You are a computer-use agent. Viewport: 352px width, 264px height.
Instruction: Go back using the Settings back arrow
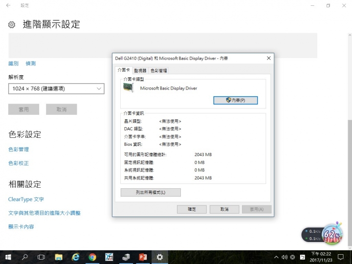tap(8, 5)
